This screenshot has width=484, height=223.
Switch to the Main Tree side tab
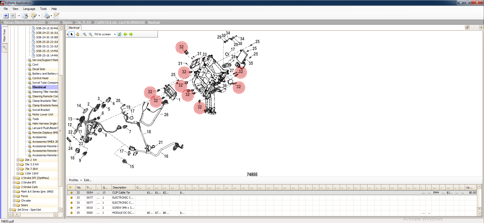(x=4, y=35)
